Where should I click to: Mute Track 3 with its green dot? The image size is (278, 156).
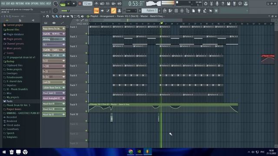(x=86, y=53)
